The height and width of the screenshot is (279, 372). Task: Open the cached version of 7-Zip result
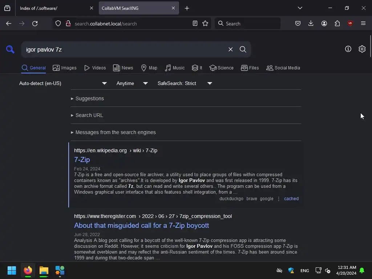(291, 199)
